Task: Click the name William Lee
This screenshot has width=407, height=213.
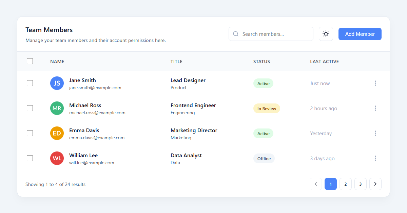Action: pyautogui.click(x=83, y=155)
